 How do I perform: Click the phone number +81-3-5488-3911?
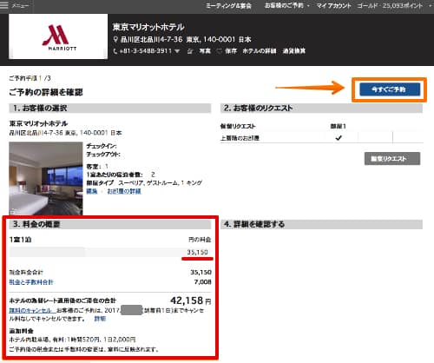(146, 51)
